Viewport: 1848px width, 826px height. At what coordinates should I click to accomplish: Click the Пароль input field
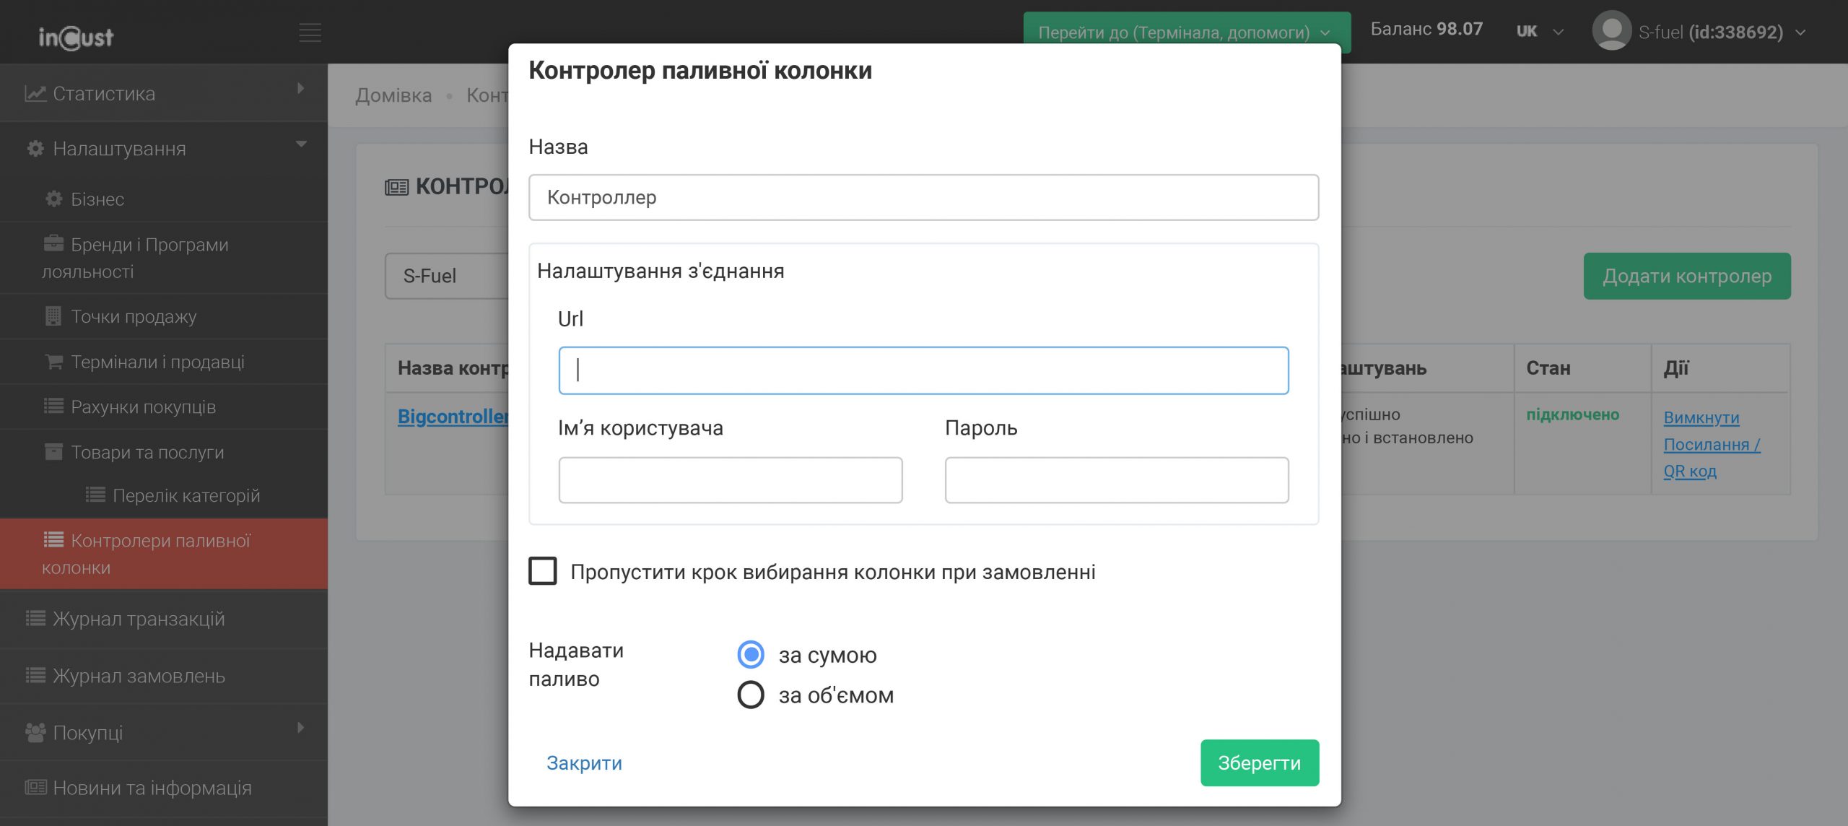coord(1116,479)
